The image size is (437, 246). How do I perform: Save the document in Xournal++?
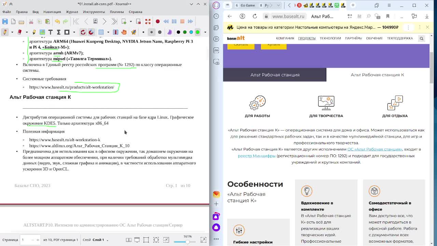5,22
